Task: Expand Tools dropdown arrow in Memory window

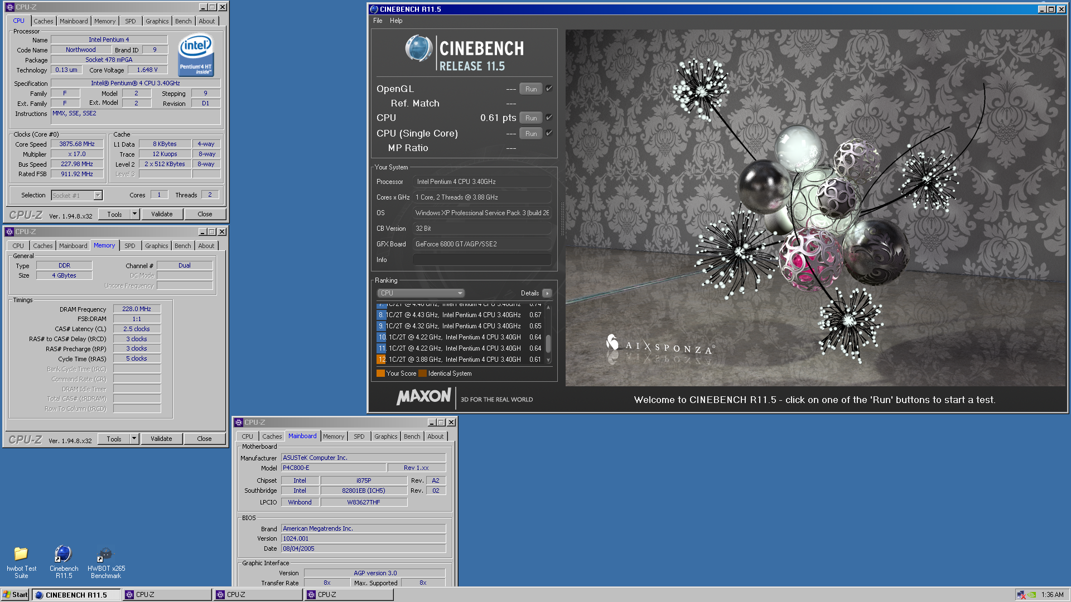Action: (x=134, y=439)
